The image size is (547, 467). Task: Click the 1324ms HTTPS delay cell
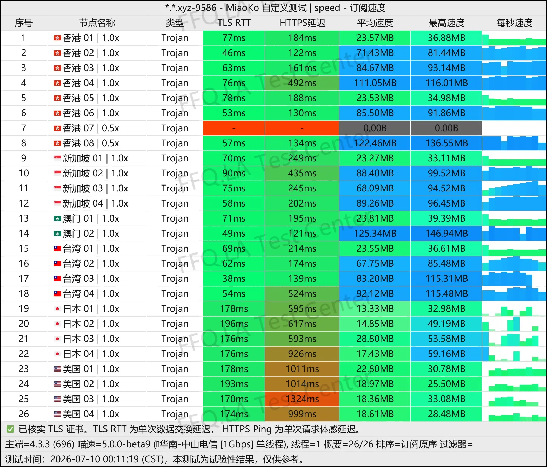[x=302, y=399]
